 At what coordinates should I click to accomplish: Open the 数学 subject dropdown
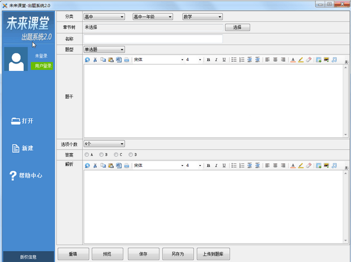pos(203,16)
